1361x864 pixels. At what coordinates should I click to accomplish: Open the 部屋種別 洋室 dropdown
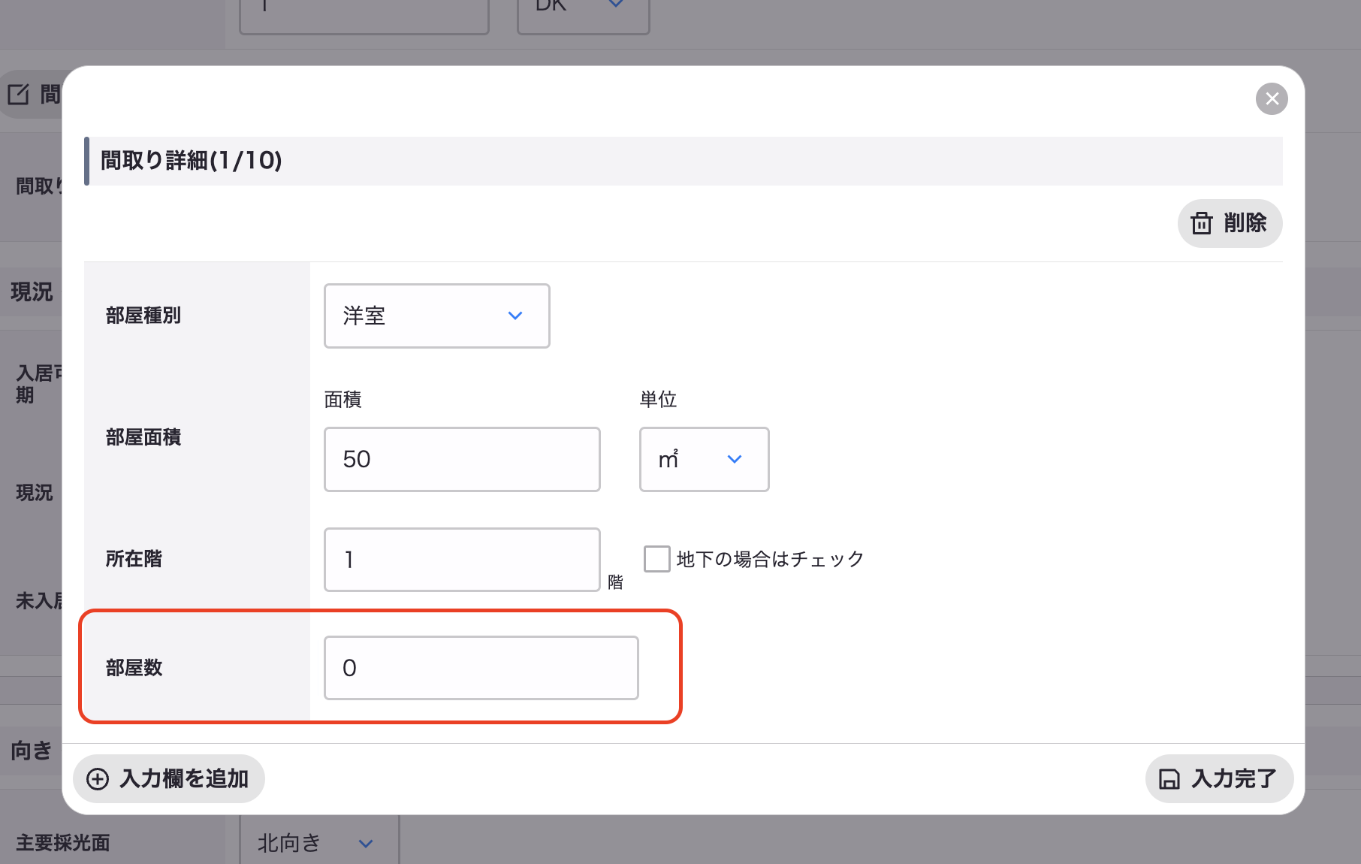436,316
